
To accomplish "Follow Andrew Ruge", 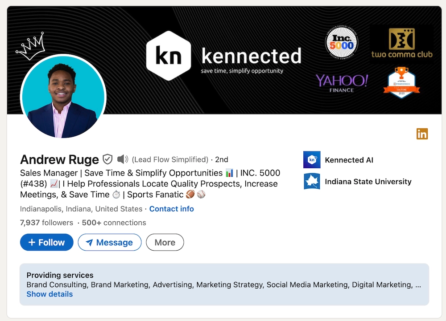I will pyautogui.click(x=46, y=242).
